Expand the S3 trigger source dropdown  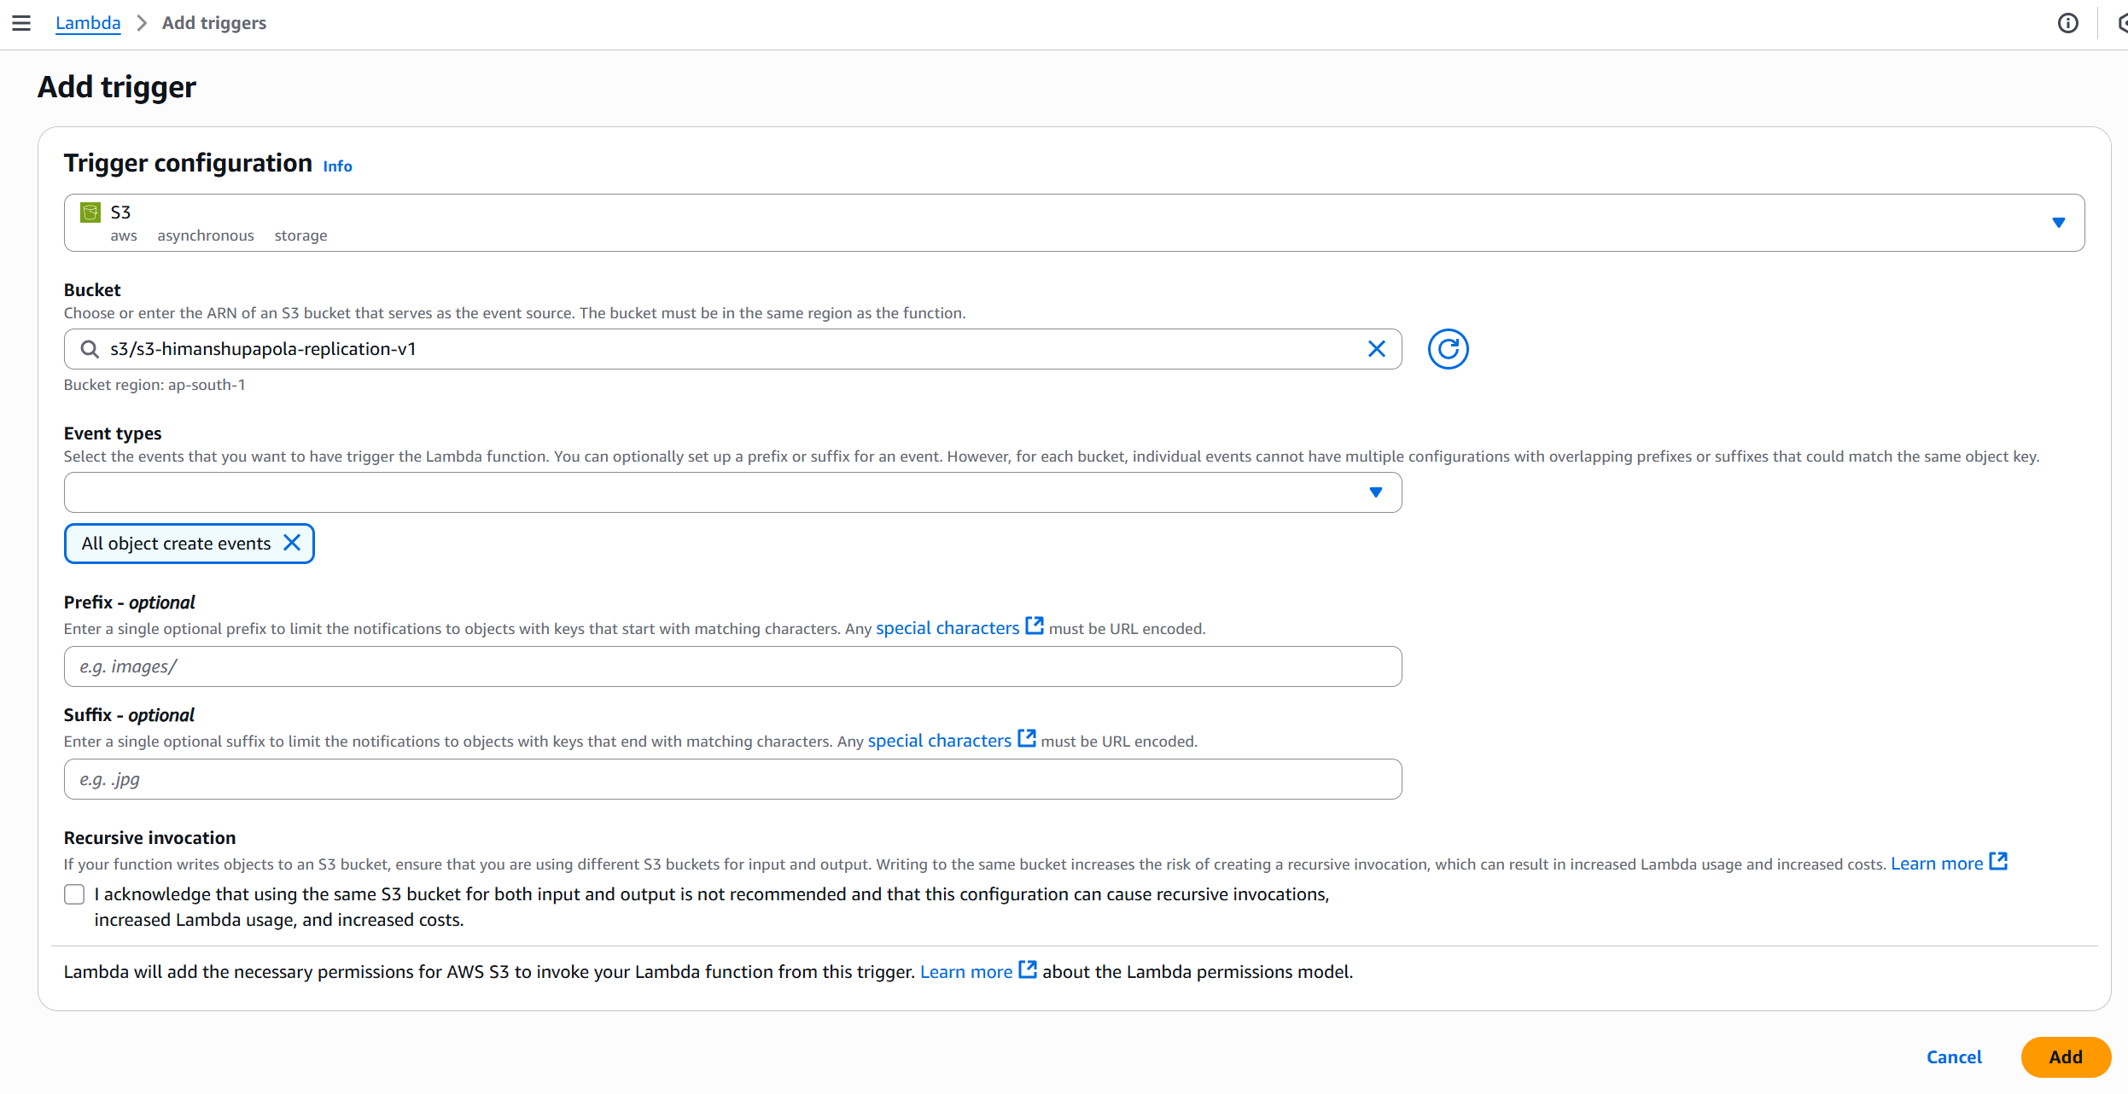[2058, 223]
